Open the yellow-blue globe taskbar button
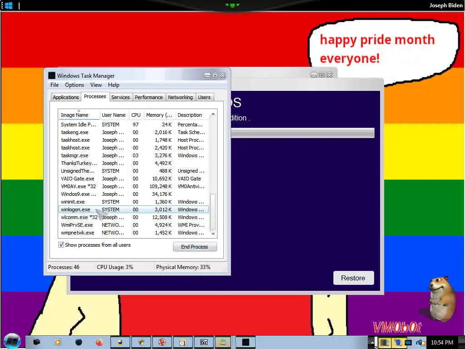Screen dimensions: 465x349 [120, 342]
